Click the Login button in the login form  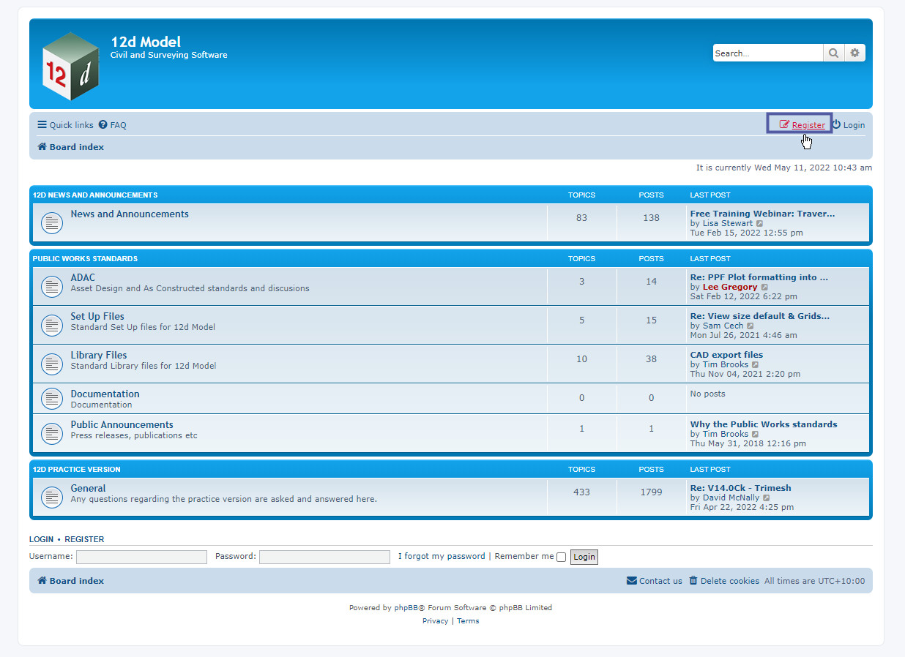[584, 557]
